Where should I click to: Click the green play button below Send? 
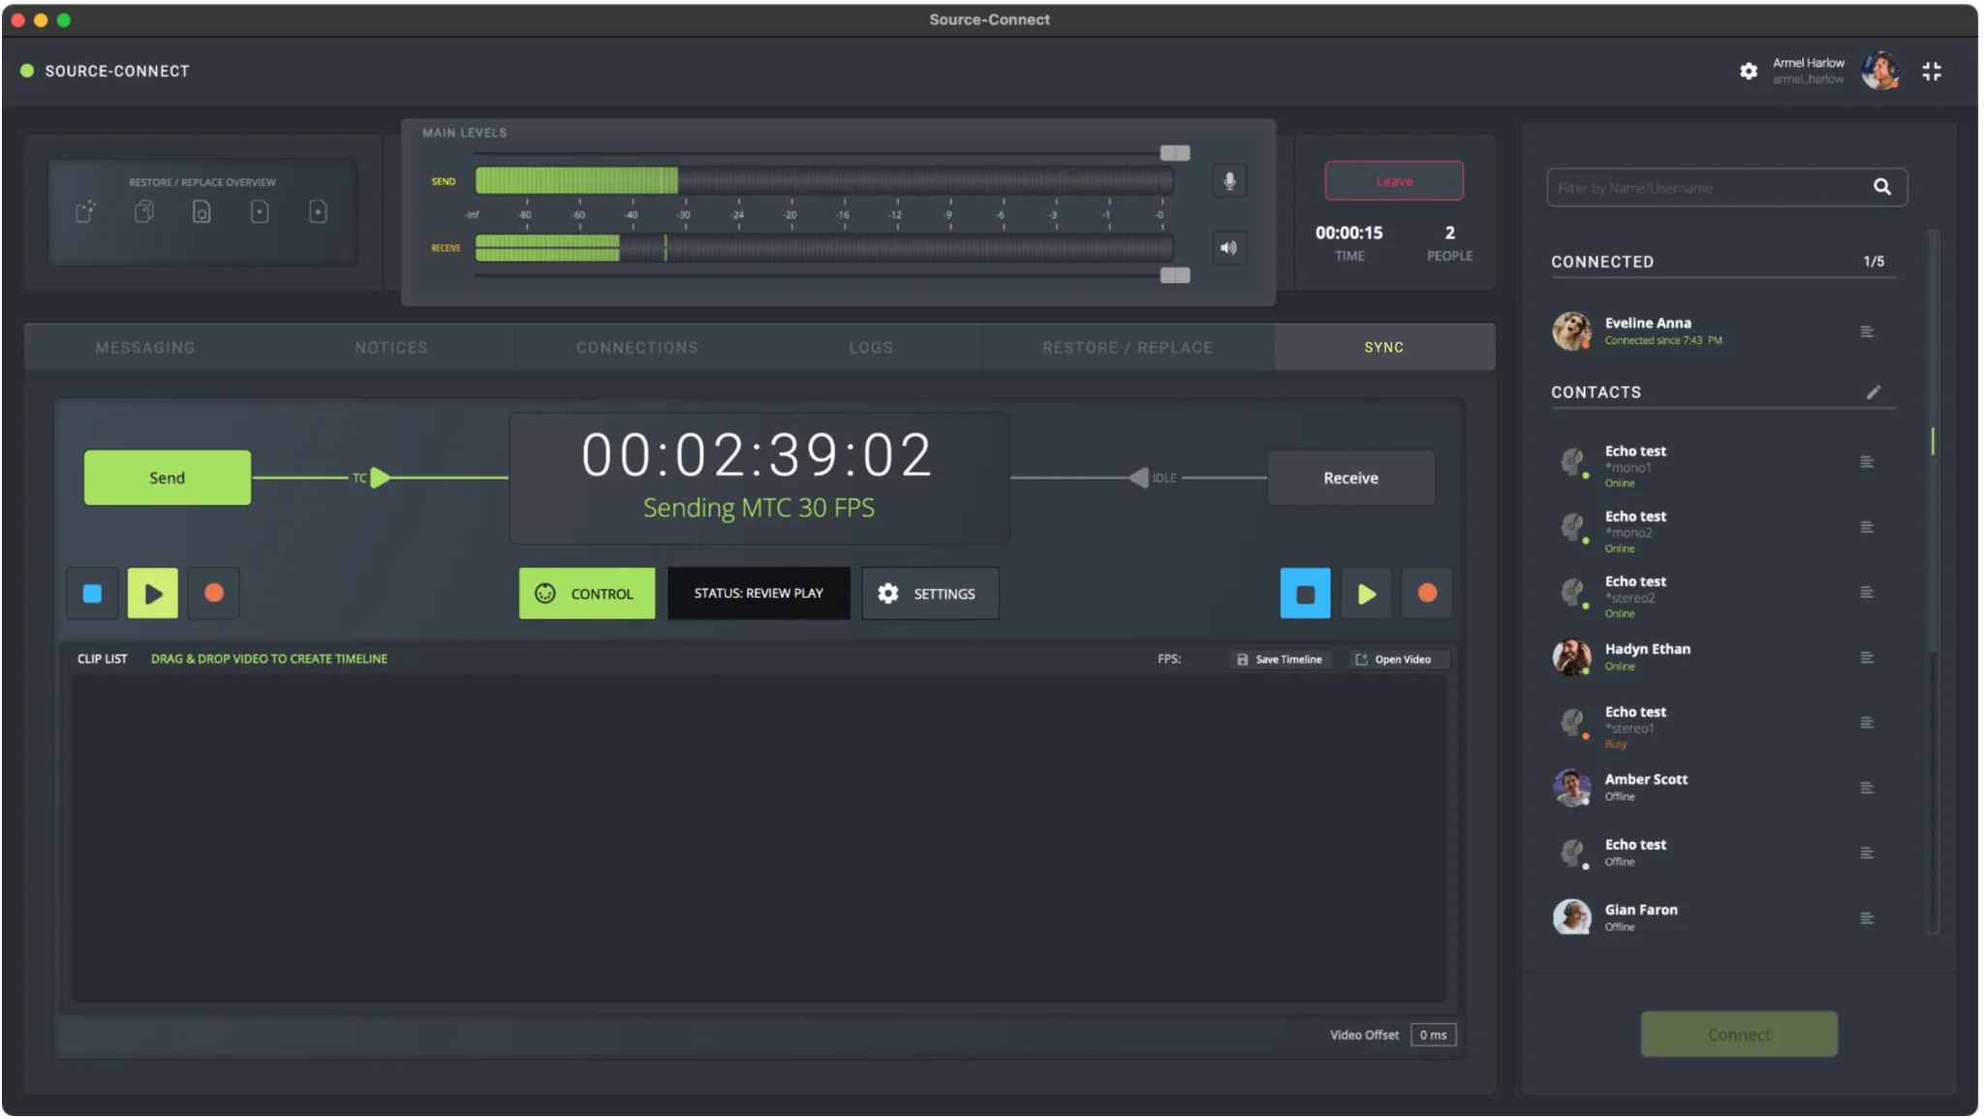pyautogui.click(x=153, y=593)
